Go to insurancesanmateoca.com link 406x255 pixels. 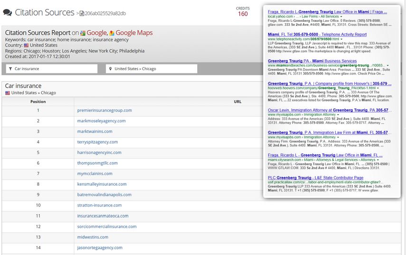pos(103,216)
